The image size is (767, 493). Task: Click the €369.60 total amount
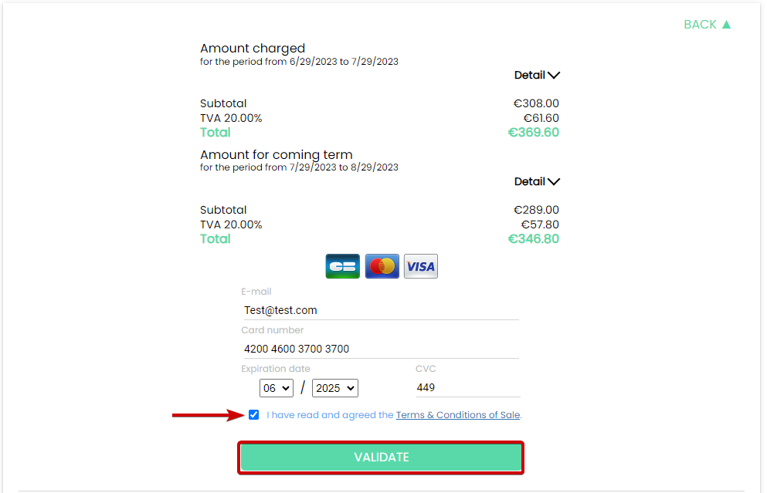point(533,133)
